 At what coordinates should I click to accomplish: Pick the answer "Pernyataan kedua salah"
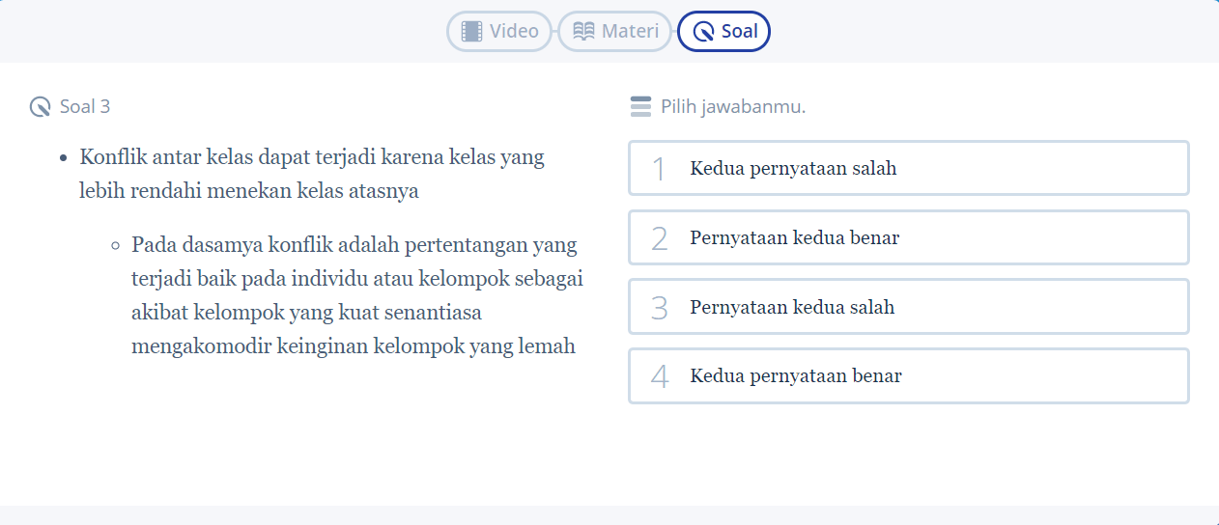[792, 308]
